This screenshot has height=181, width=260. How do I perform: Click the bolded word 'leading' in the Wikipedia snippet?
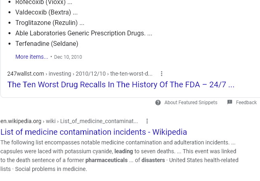pyautogui.click(x=123, y=151)
